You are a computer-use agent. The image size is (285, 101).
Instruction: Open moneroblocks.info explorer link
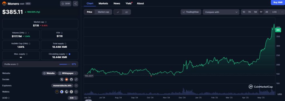62,86
